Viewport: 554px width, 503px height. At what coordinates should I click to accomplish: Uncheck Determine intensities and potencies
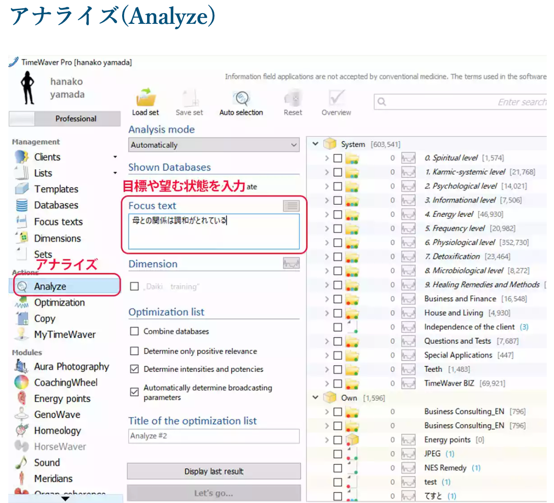tap(135, 369)
